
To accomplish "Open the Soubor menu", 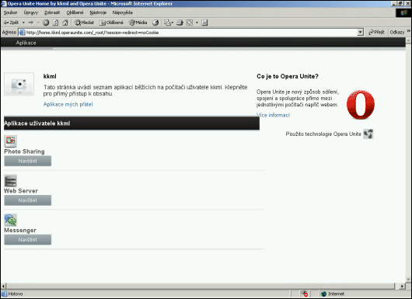I will [11, 12].
